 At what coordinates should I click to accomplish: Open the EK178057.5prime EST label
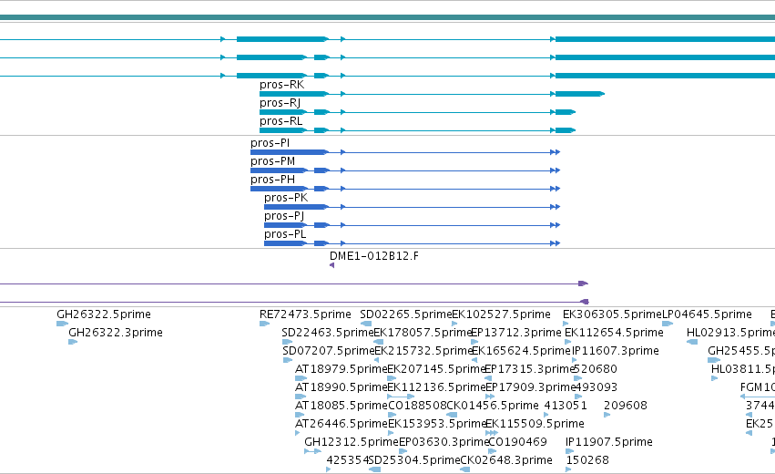pos(423,333)
